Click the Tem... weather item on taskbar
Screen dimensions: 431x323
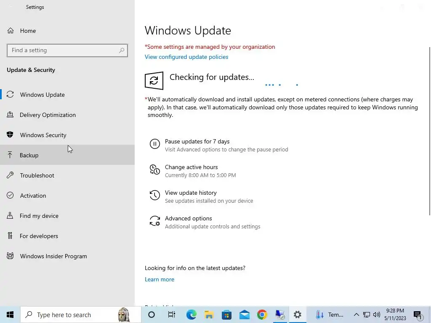point(329,315)
